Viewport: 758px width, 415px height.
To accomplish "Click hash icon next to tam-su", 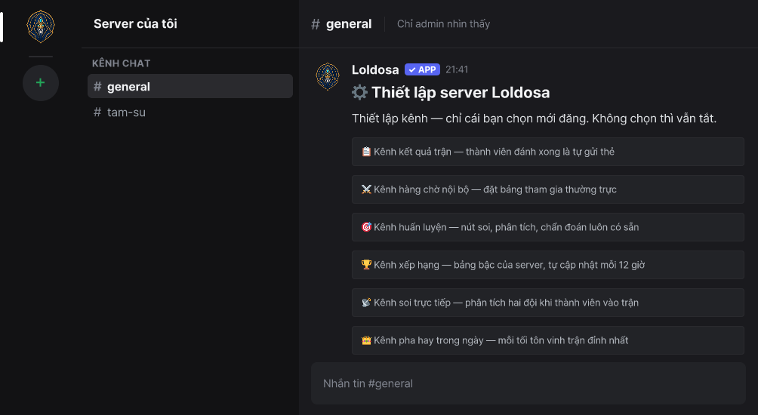I will click(x=97, y=112).
